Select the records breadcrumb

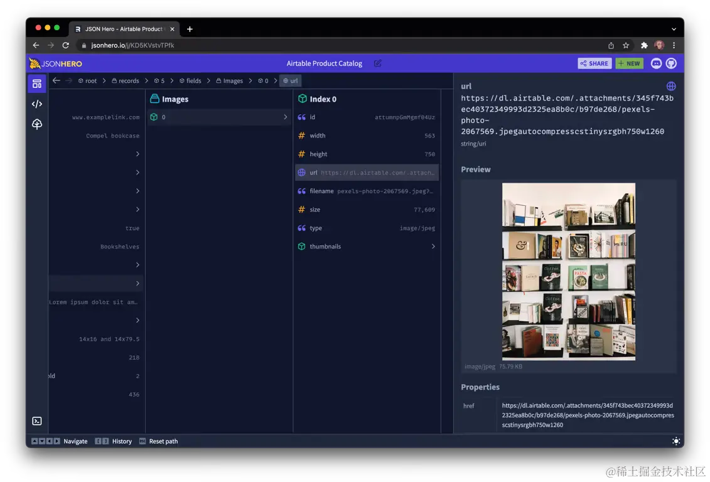pyautogui.click(x=126, y=80)
